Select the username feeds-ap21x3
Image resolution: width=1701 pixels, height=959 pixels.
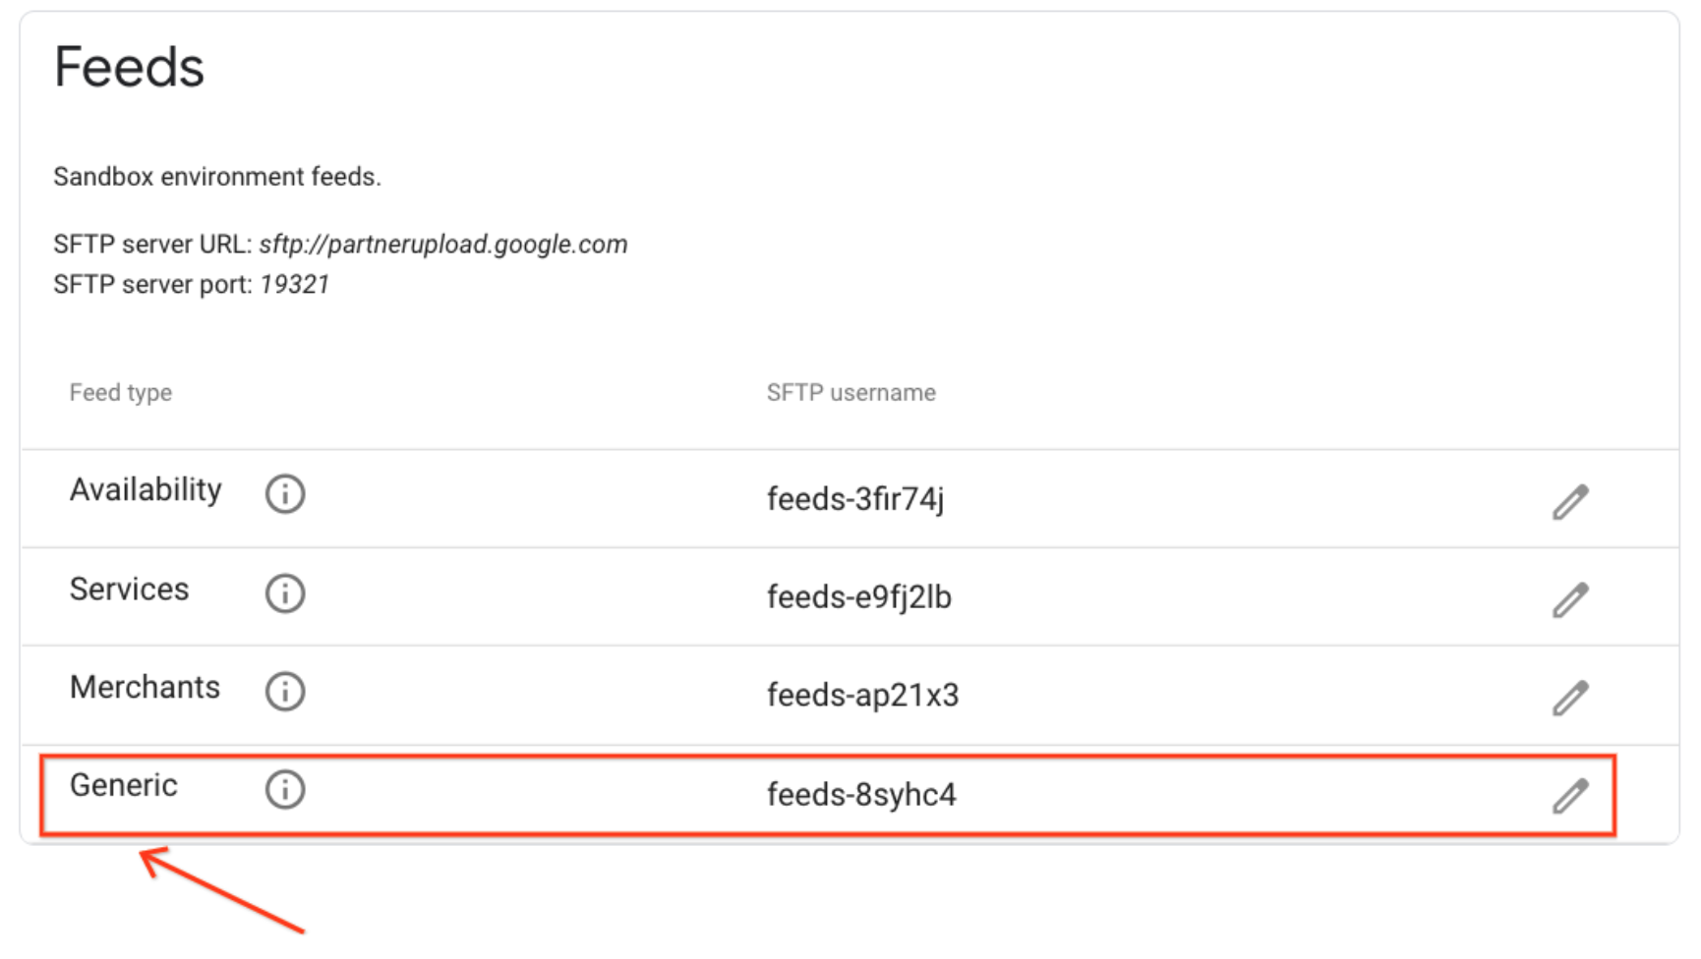865,696
